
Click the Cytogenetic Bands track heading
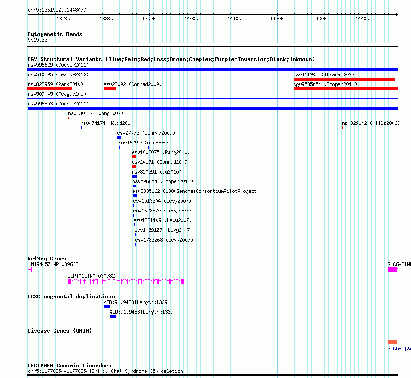click(x=55, y=34)
